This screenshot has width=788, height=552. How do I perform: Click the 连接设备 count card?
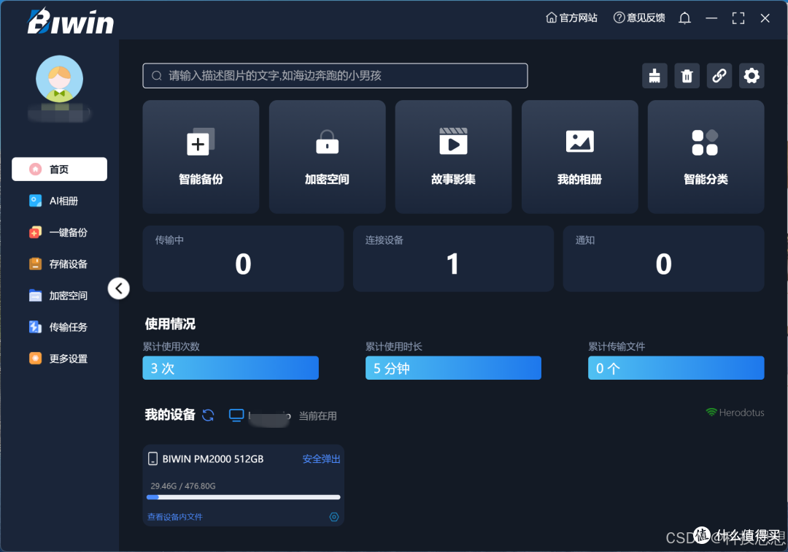pyautogui.click(x=453, y=258)
